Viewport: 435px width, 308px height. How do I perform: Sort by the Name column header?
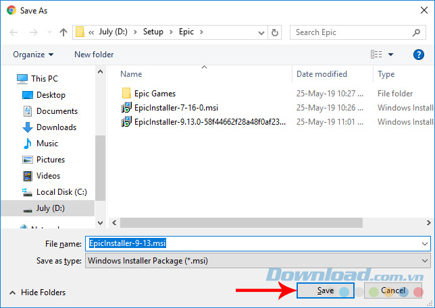(x=131, y=74)
